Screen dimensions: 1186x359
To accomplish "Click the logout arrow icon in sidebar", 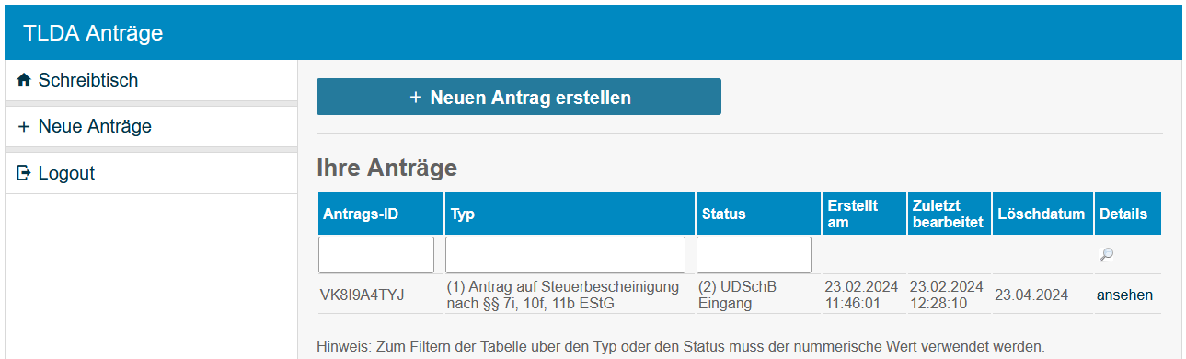I will tap(24, 173).
